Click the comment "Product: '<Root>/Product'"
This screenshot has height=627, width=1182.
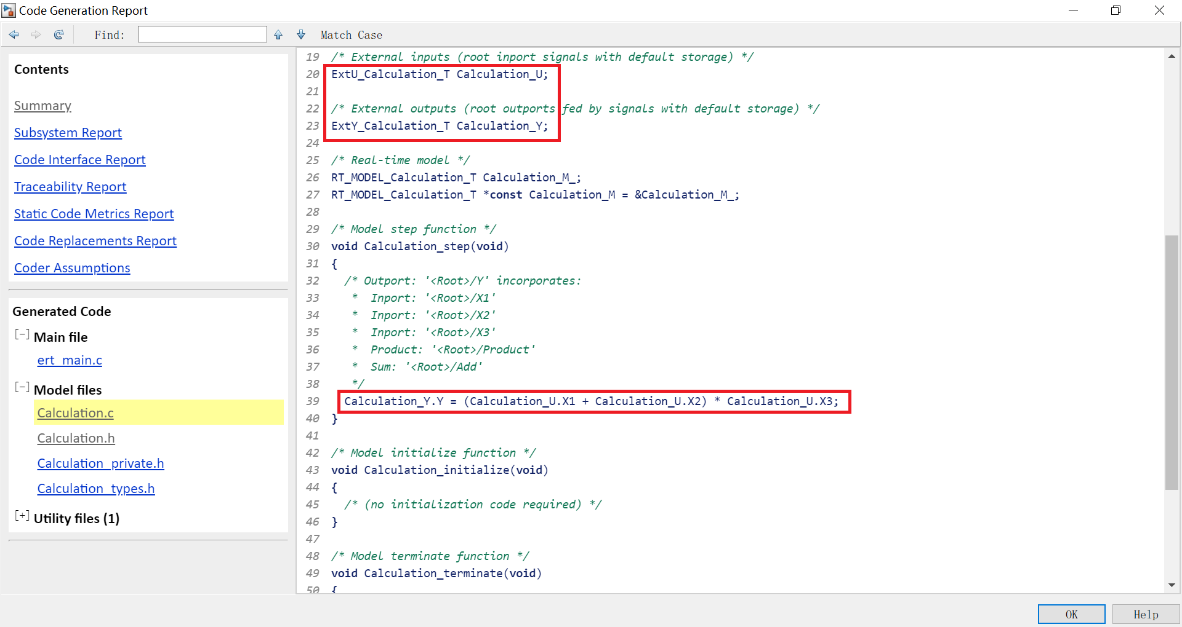(453, 350)
